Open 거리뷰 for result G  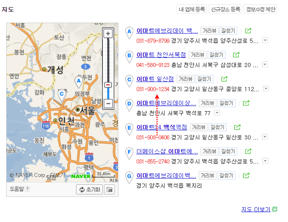coord(207,175)
